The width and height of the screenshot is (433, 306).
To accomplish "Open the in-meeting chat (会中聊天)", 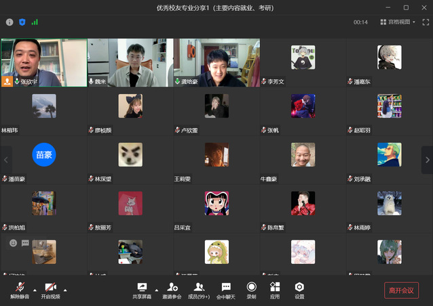I will [226, 289].
